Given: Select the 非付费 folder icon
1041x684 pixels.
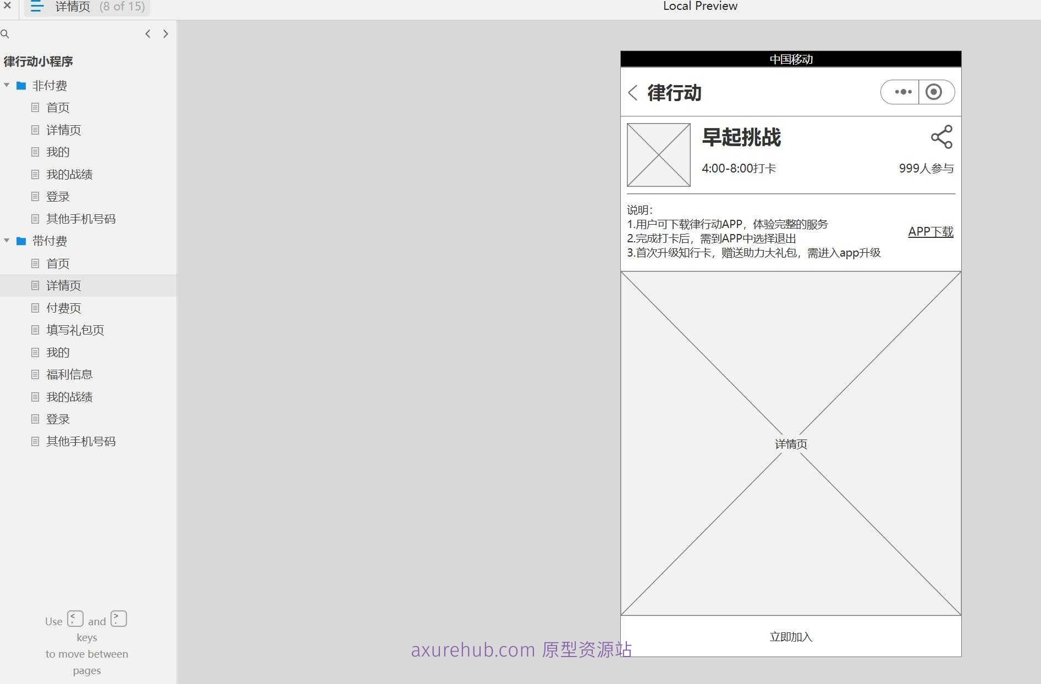Looking at the screenshot, I should click(x=21, y=86).
